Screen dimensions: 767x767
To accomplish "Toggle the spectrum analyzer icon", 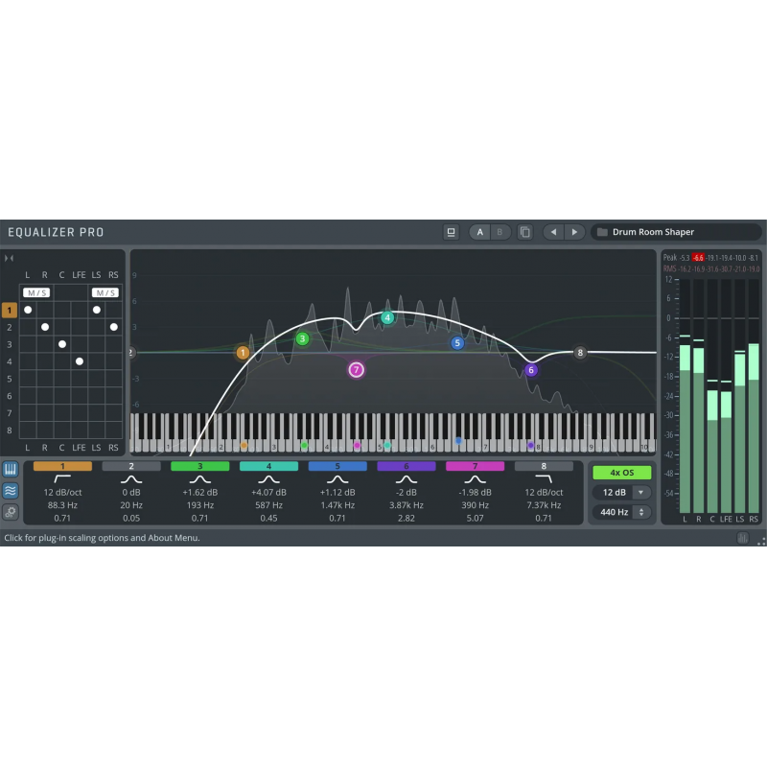I will tap(11, 491).
